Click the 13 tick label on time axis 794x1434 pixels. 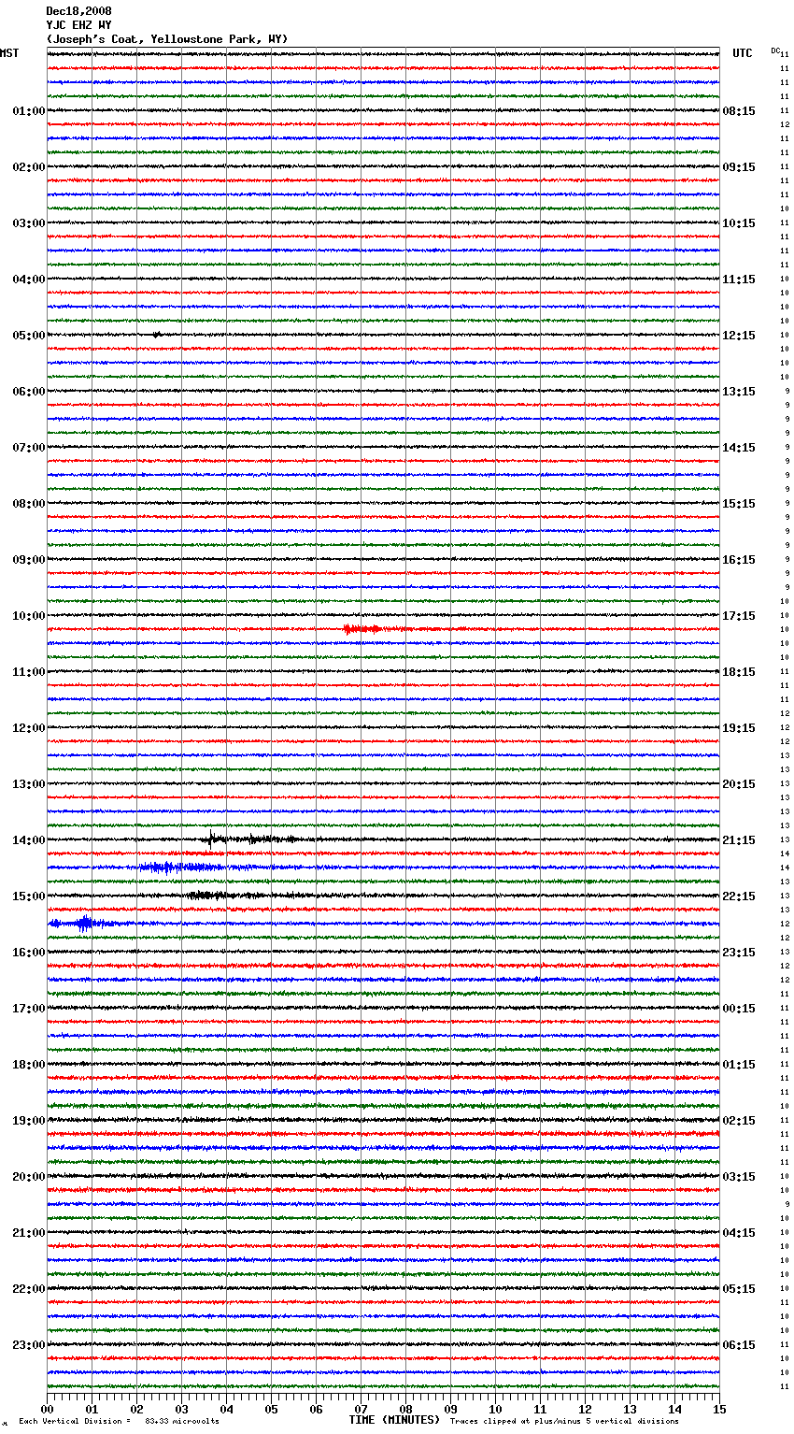pos(631,1409)
